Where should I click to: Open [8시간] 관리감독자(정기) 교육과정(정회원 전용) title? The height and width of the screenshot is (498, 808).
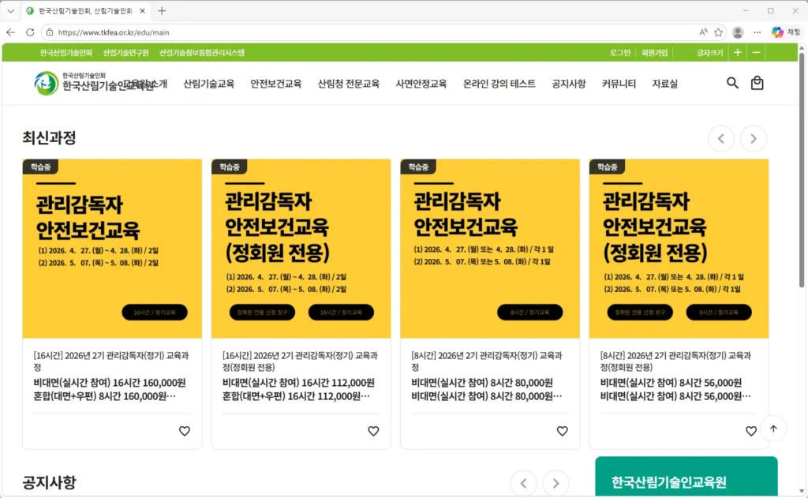(675, 361)
